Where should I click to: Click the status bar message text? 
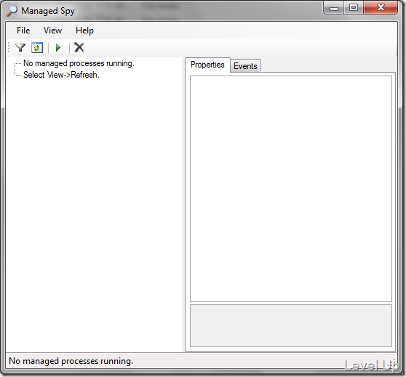(71, 361)
